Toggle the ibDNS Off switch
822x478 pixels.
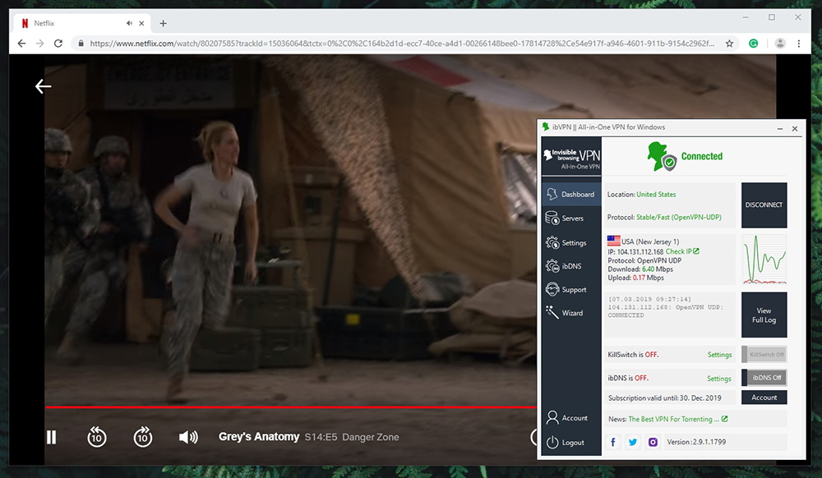(x=764, y=378)
